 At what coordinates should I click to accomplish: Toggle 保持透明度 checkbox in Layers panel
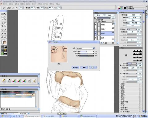95,20
